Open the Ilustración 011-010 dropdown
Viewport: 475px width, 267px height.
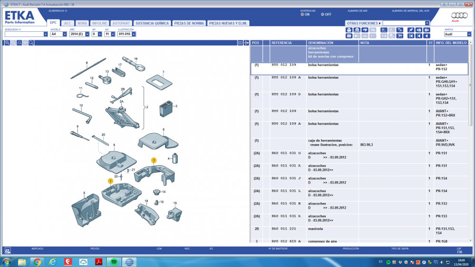[x=133, y=34]
